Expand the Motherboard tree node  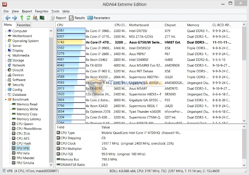pyautogui.click(x=6, y=36)
